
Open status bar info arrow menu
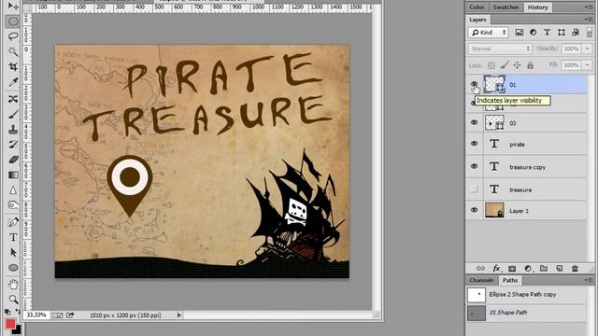coord(178,315)
